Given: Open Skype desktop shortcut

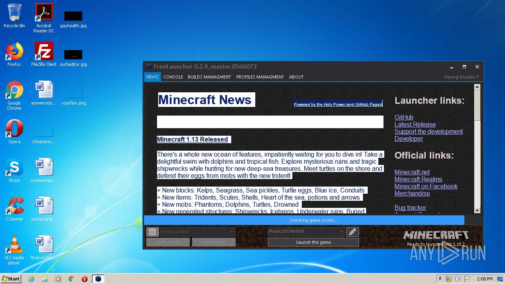Looking at the screenshot, I should pos(14,170).
